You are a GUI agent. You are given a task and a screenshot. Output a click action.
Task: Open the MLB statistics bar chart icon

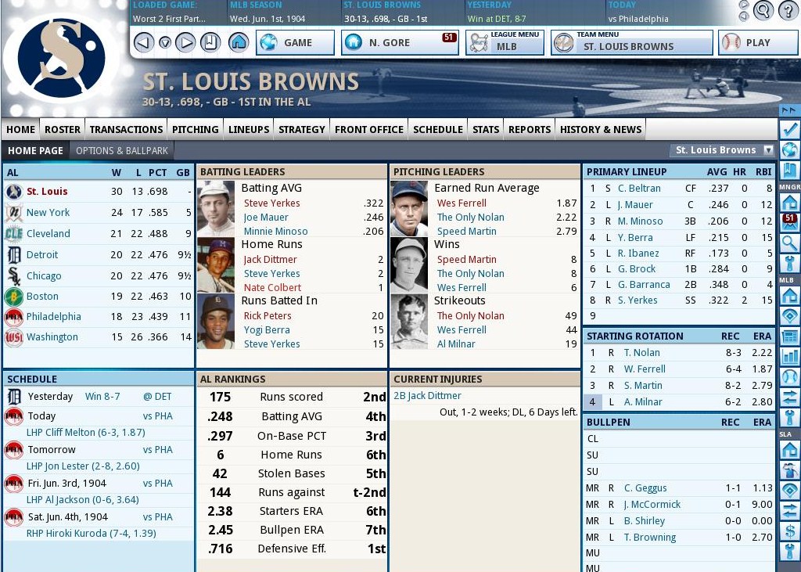pyautogui.click(x=790, y=357)
